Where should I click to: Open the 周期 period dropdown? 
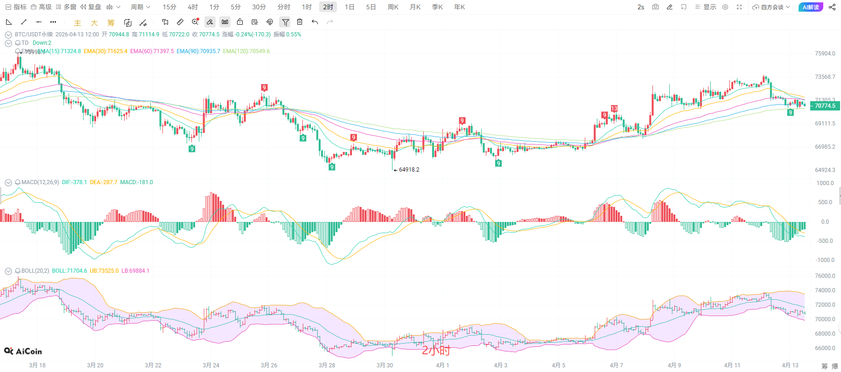(x=140, y=7)
